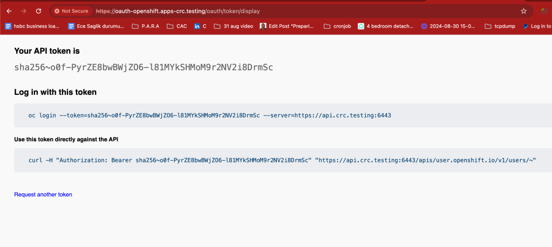
Task: Open the LinkedIn C bookmark
Action: pos(200,26)
